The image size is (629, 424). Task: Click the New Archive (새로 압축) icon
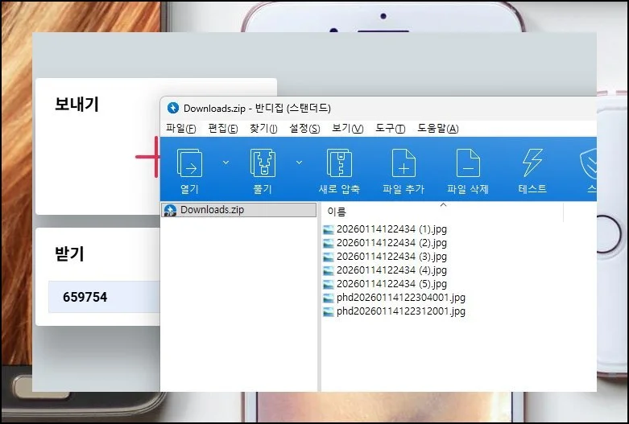click(x=339, y=164)
